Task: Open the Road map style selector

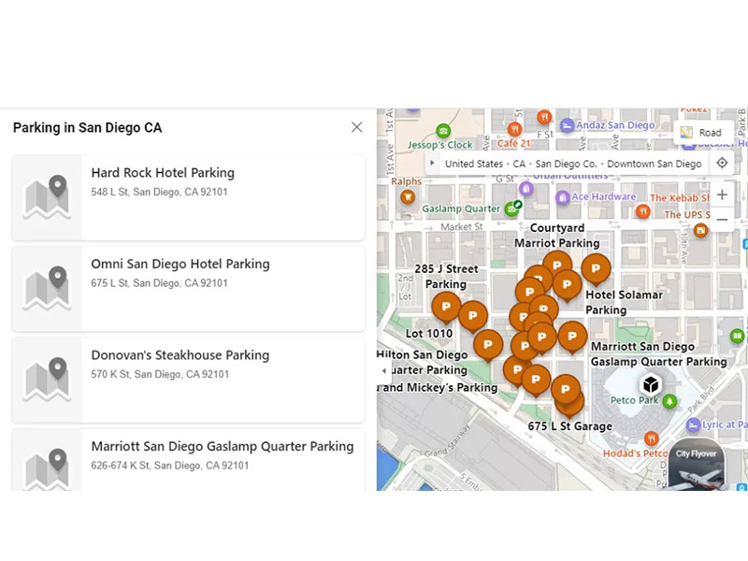Action: (x=702, y=133)
